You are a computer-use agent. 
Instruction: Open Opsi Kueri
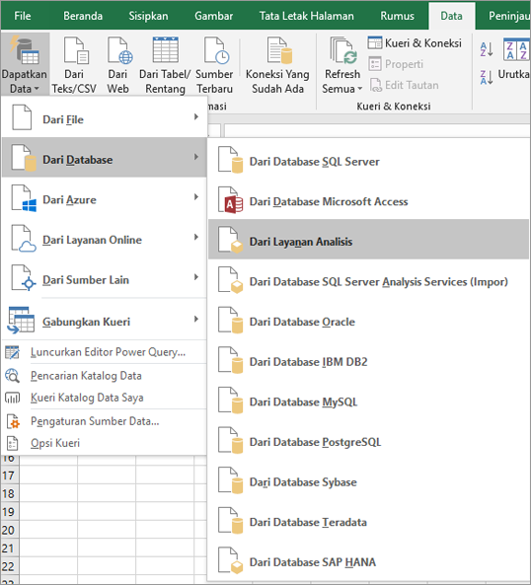coord(104,443)
